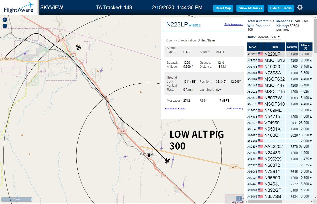Select aircraft row N24483
317x204 pixels.
(x=280, y=153)
